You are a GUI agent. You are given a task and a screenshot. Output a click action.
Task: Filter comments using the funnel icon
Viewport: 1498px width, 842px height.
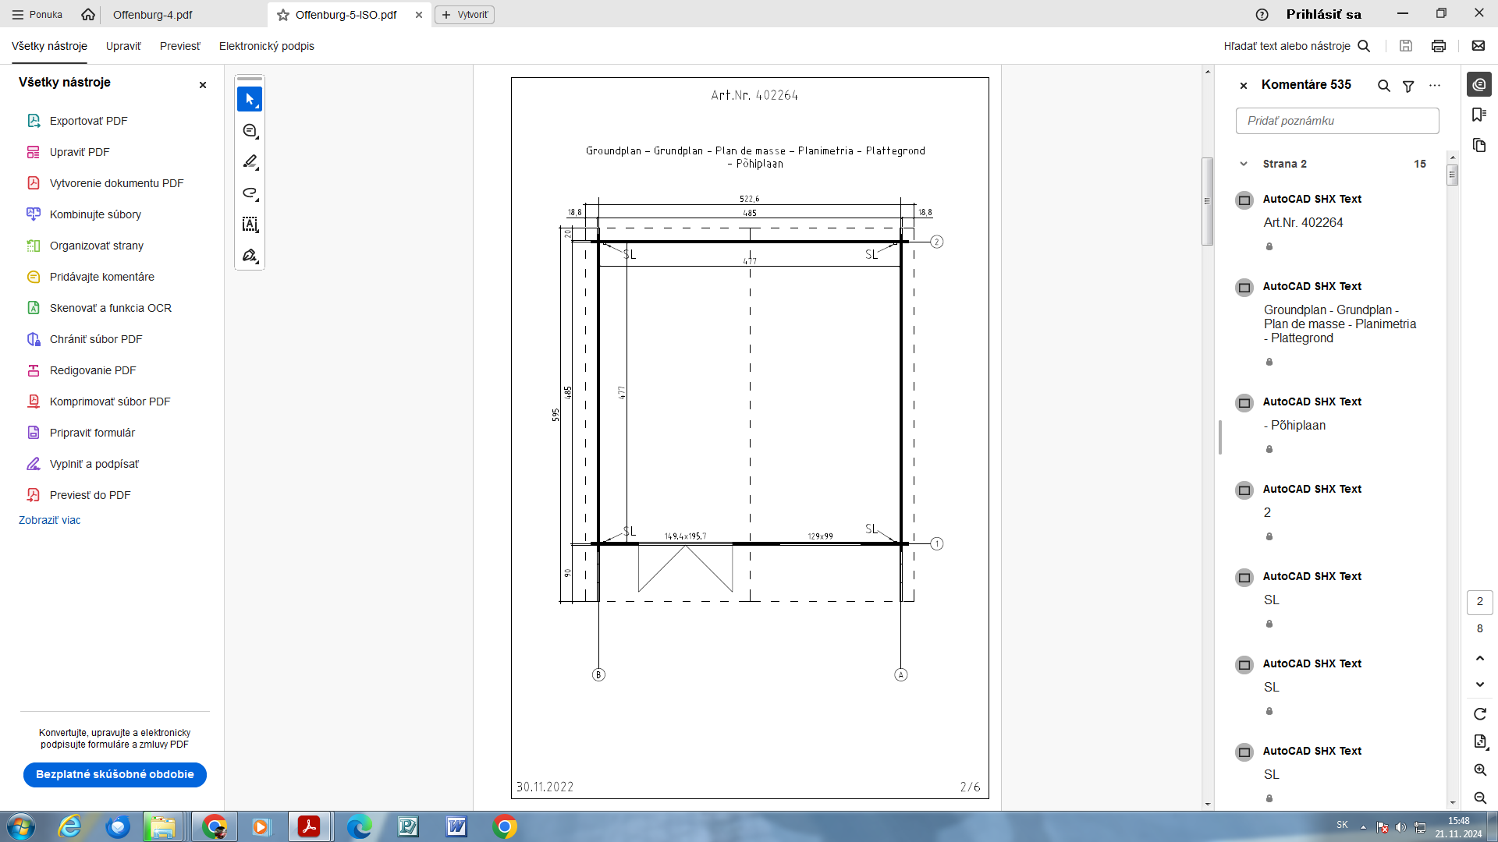[x=1408, y=86]
